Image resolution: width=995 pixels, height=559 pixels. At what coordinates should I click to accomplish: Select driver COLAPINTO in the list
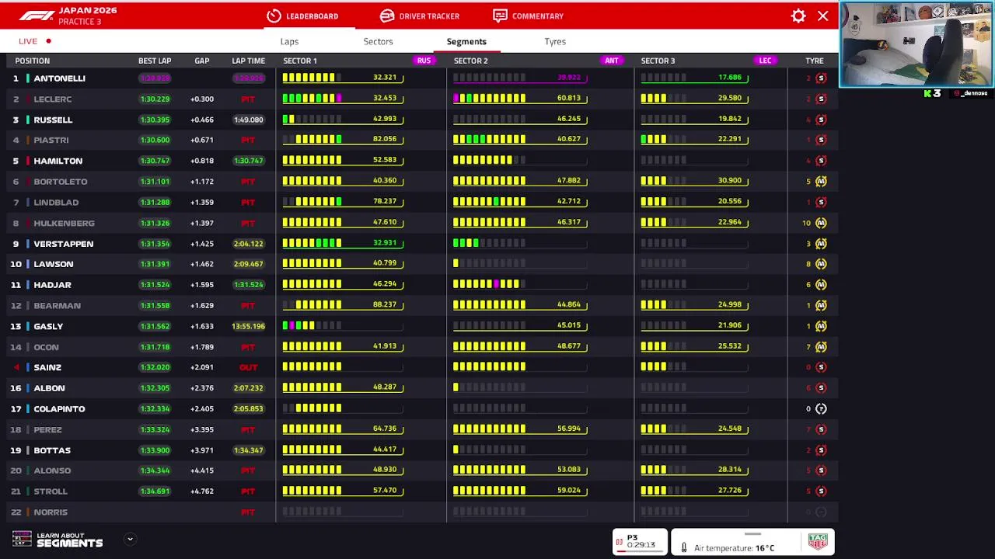[59, 408]
